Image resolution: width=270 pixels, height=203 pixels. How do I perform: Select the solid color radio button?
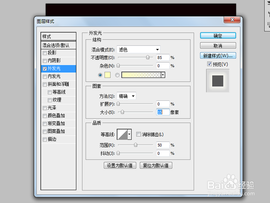pyautogui.click(x=100, y=75)
